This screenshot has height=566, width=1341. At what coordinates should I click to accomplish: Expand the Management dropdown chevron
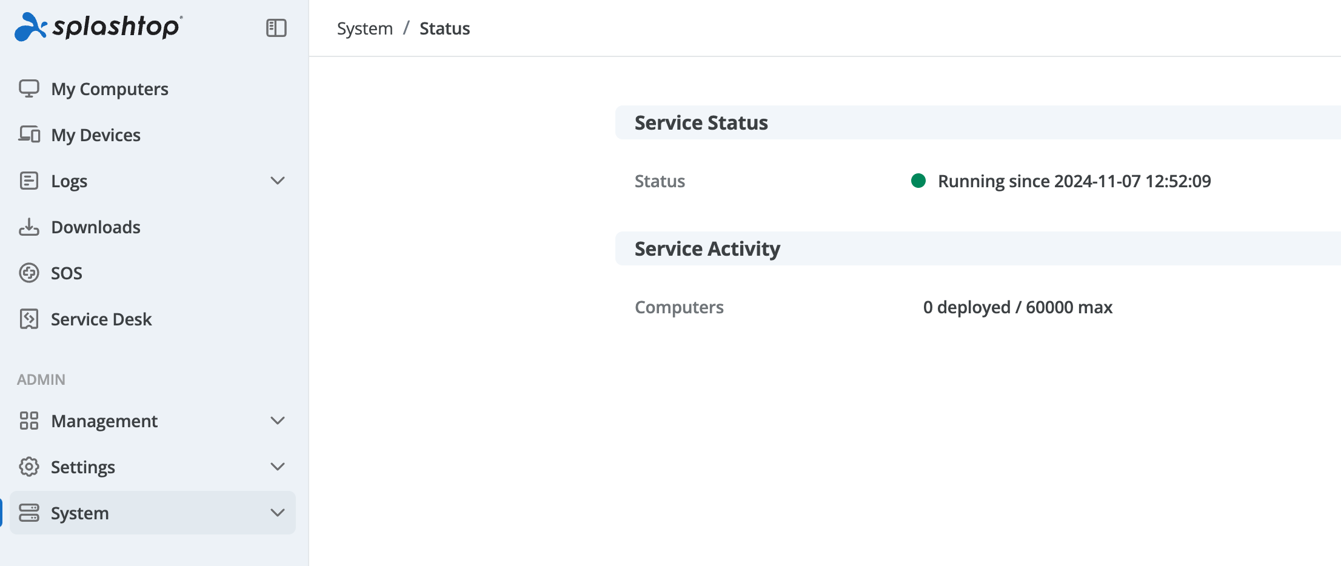278,421
